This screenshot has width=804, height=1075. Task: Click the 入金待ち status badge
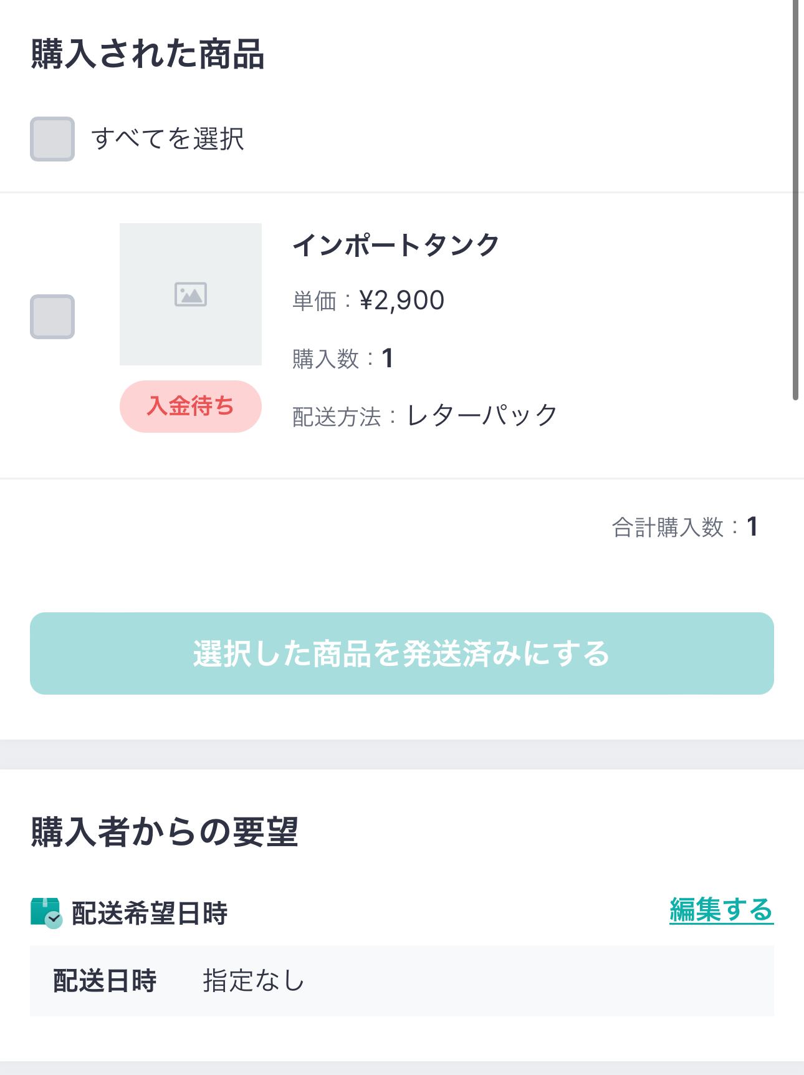click(x=191, y=407)
